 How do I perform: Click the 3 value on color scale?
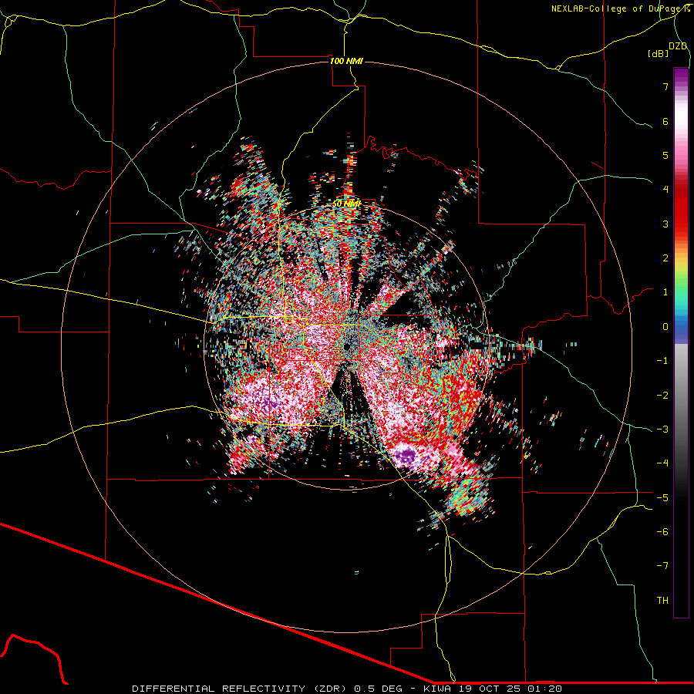(665, 224)
